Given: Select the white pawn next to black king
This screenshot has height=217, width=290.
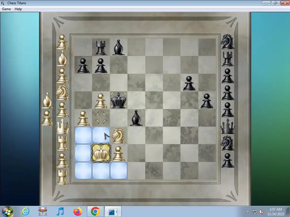Looking at the screenshot, I should tap(101, 101).
